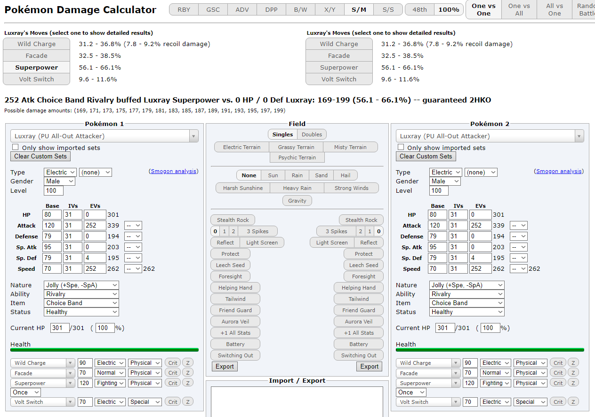
Task: Open Pokémon 2 Superpower 'Once' hits dropdown
Action: pos(411,393)
